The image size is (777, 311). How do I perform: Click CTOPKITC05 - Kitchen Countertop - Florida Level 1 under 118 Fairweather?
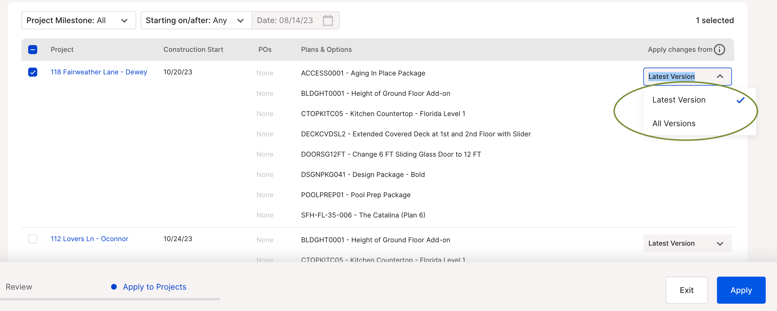point(383,114)
